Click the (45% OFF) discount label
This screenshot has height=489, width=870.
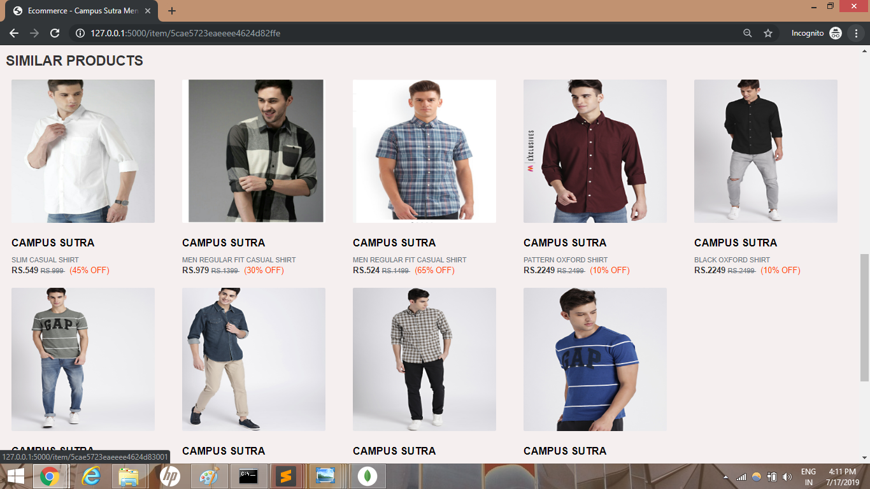coord(89,270)
